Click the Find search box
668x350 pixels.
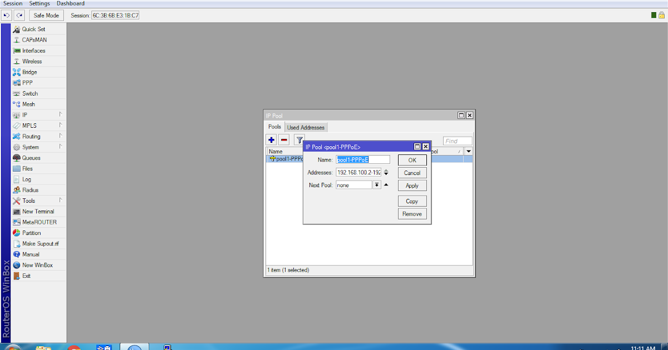[x=458, y=141]
